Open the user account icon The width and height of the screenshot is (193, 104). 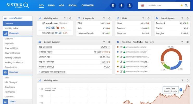(x=130, y=5)
